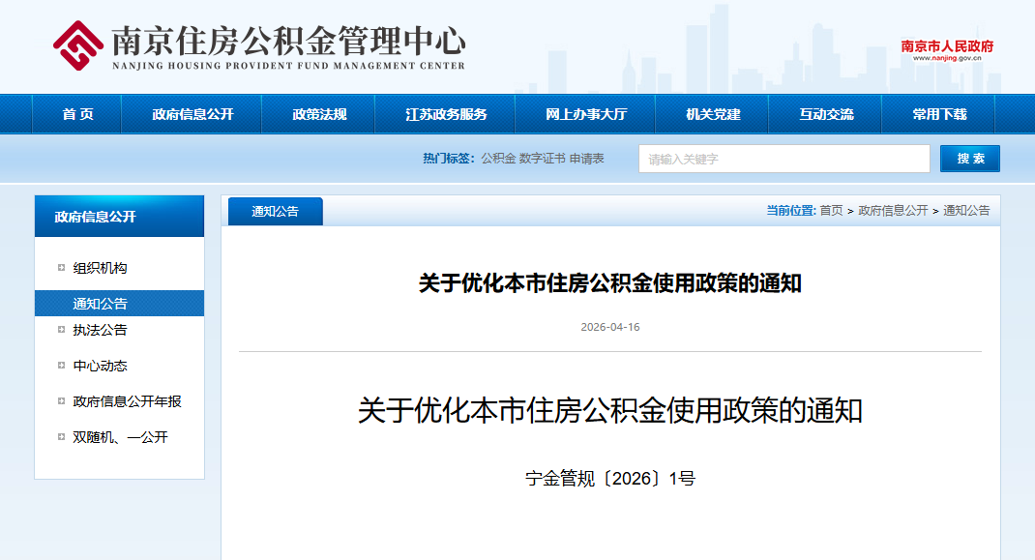Open the 首页 menu item
The width and height of the screenshot is (1035, 560).
[x=76, y=113]
